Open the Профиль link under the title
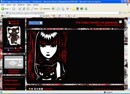130x94 pixels. click(118, 25)
